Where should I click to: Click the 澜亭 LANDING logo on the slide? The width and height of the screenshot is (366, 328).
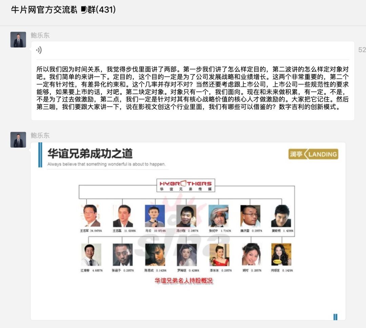coord(313,154)
